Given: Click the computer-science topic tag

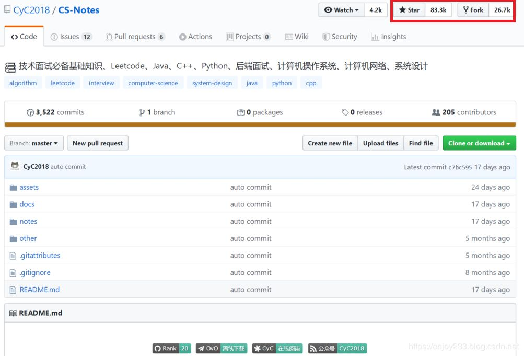Looking at the screenshot, I should coord(153,83).
